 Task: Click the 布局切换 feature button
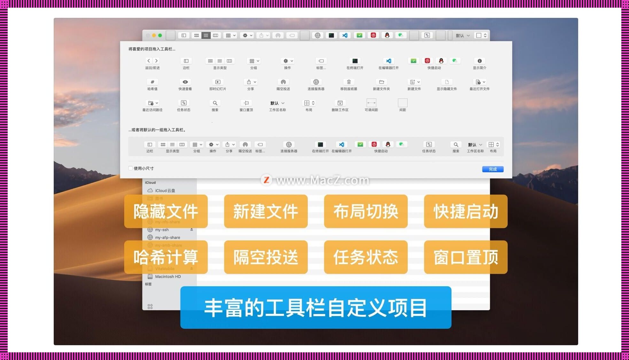[x=366, y=211]
